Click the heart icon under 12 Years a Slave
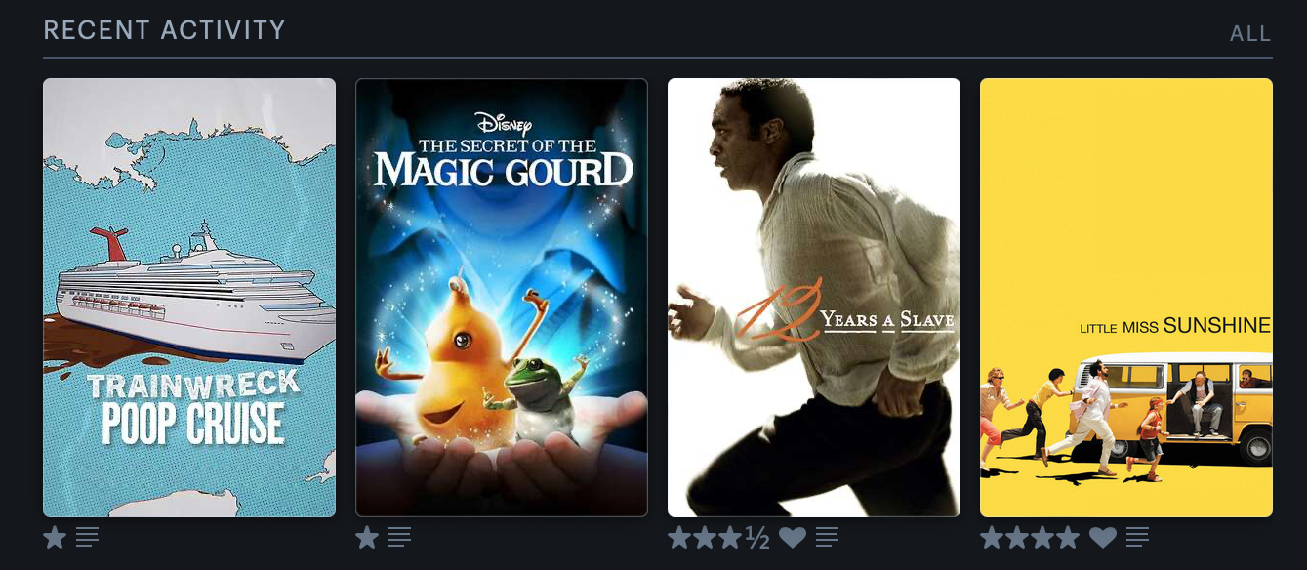 click(793, 537)
